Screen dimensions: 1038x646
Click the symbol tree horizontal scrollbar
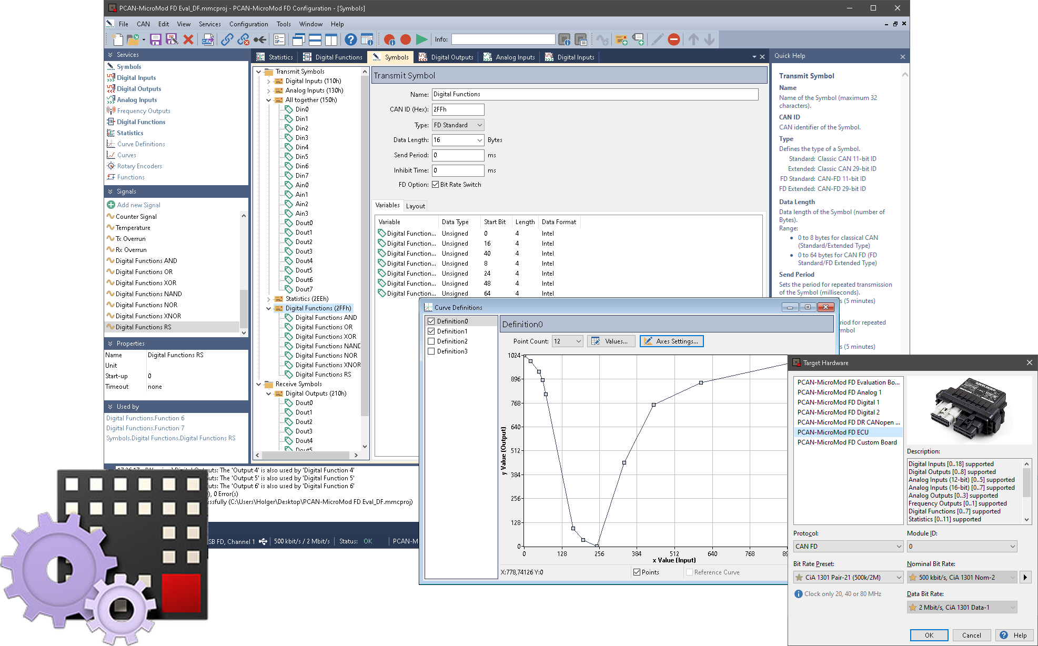307,455
